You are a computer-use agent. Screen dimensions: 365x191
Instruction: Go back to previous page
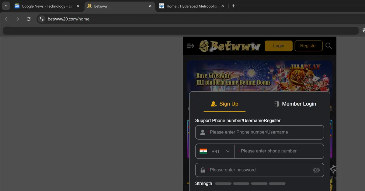pos(7,19)
